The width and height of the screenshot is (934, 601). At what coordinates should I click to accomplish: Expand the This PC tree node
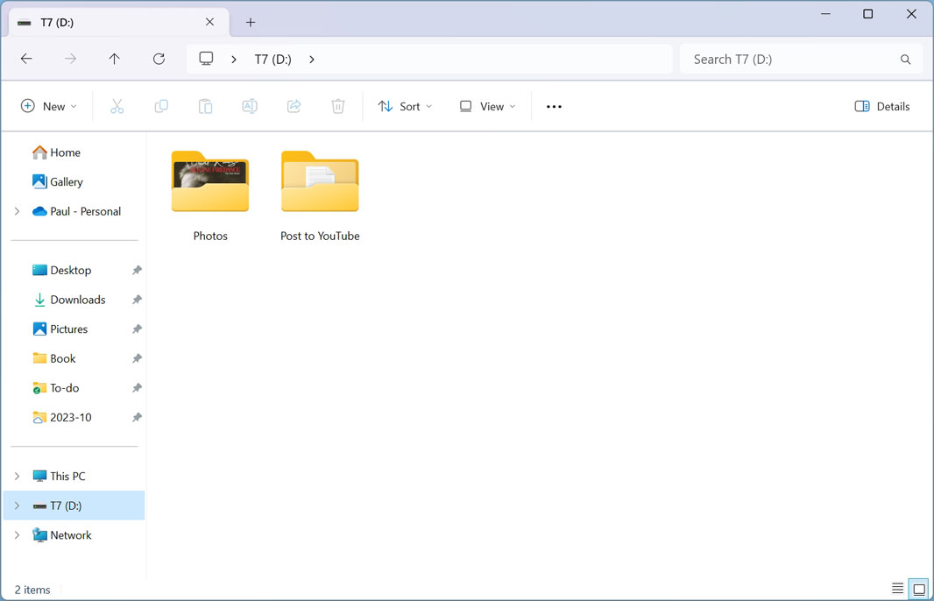coord(17,476)
